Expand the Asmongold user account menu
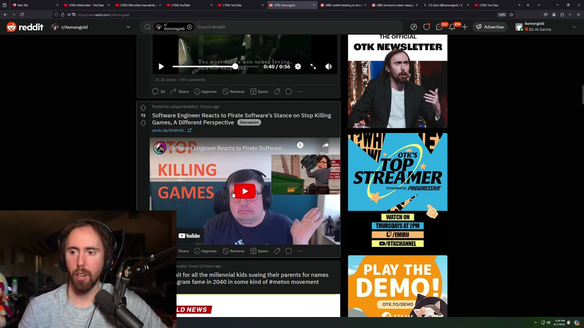Viewport: 584px width, 328px height. click(547, 27)
